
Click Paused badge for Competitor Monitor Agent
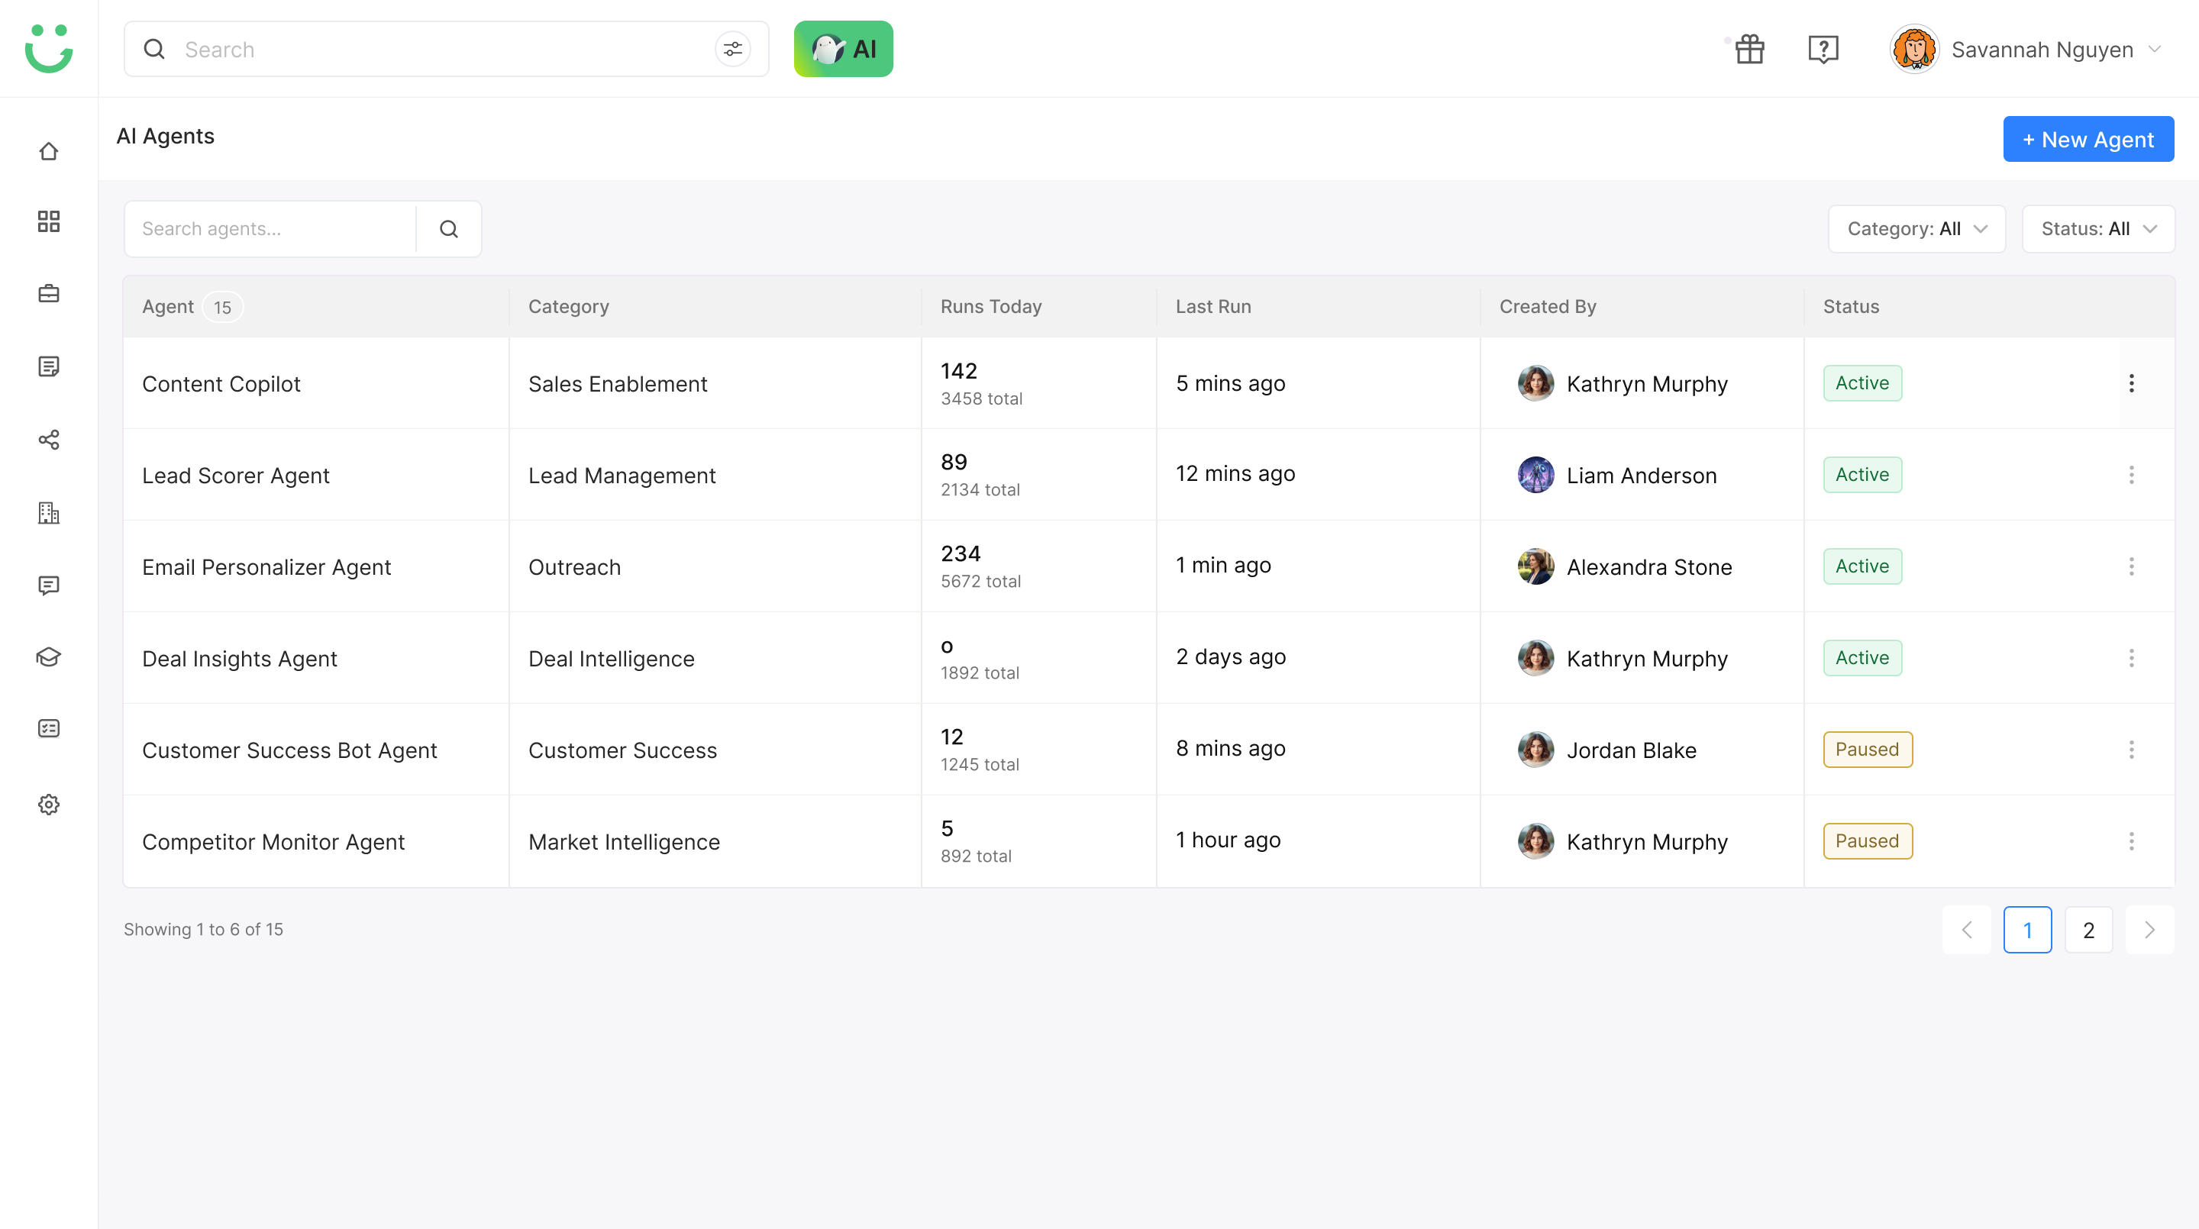point(1868,840)
